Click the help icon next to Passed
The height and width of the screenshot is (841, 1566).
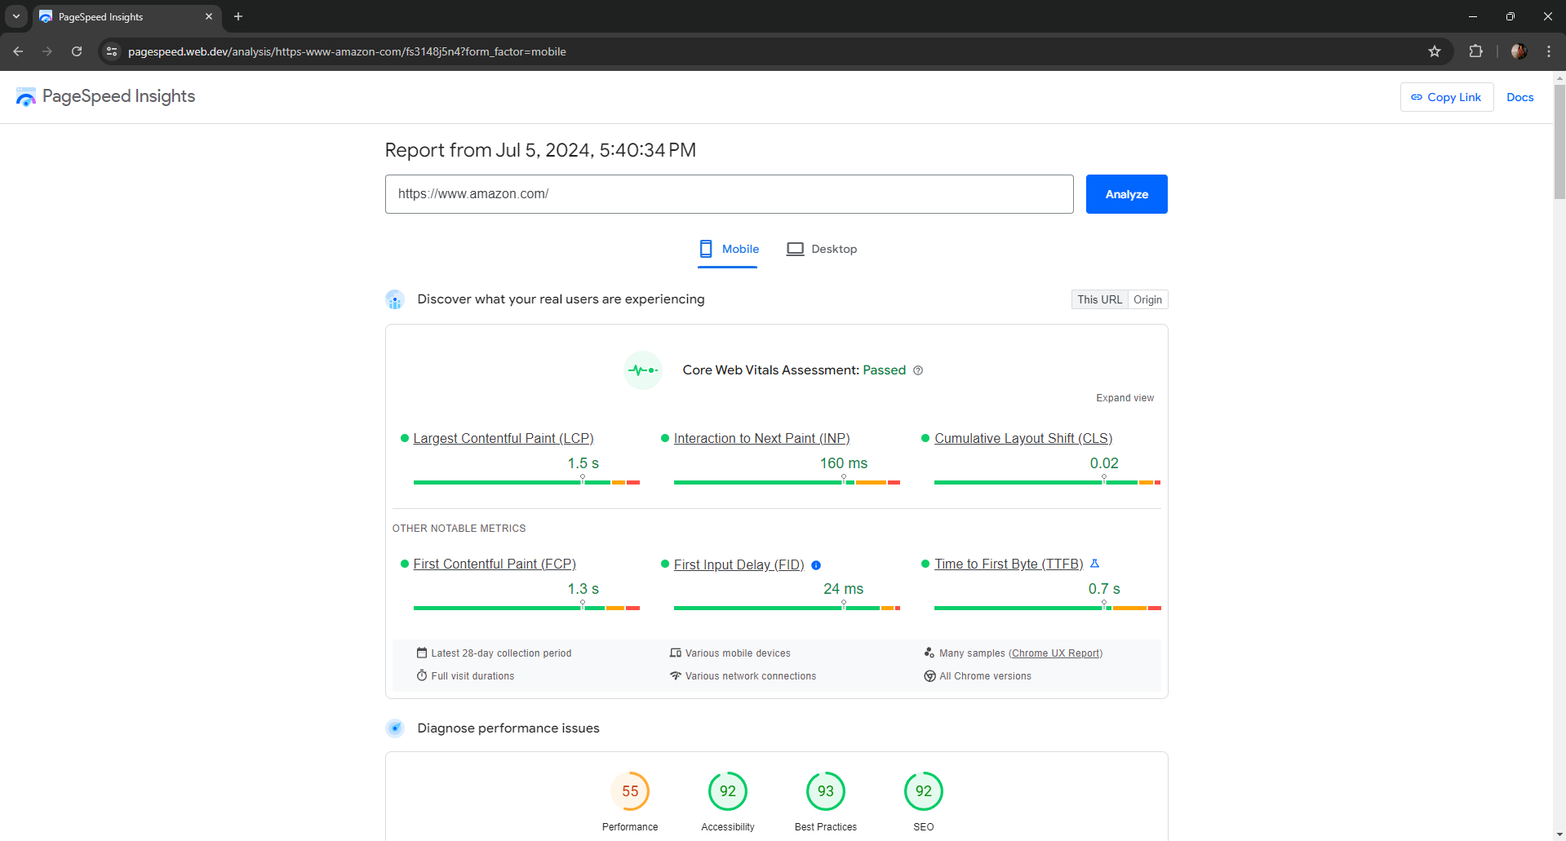(x=918, y=370)
